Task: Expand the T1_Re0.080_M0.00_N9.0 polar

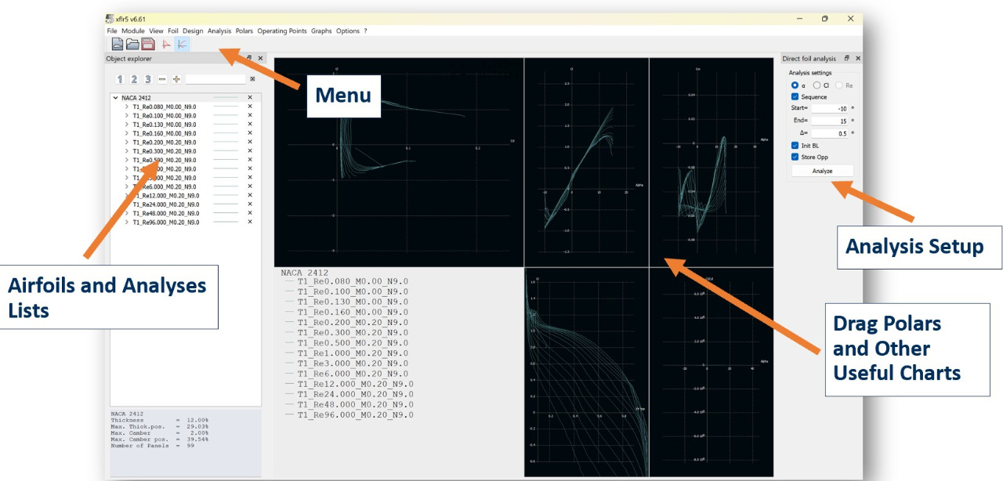Action: [127, 107]
